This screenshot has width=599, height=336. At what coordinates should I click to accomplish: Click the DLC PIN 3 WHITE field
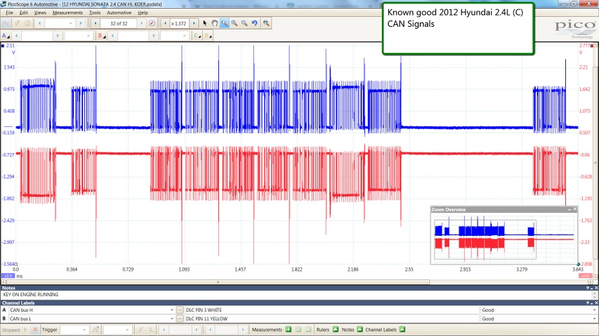[332, 310]
